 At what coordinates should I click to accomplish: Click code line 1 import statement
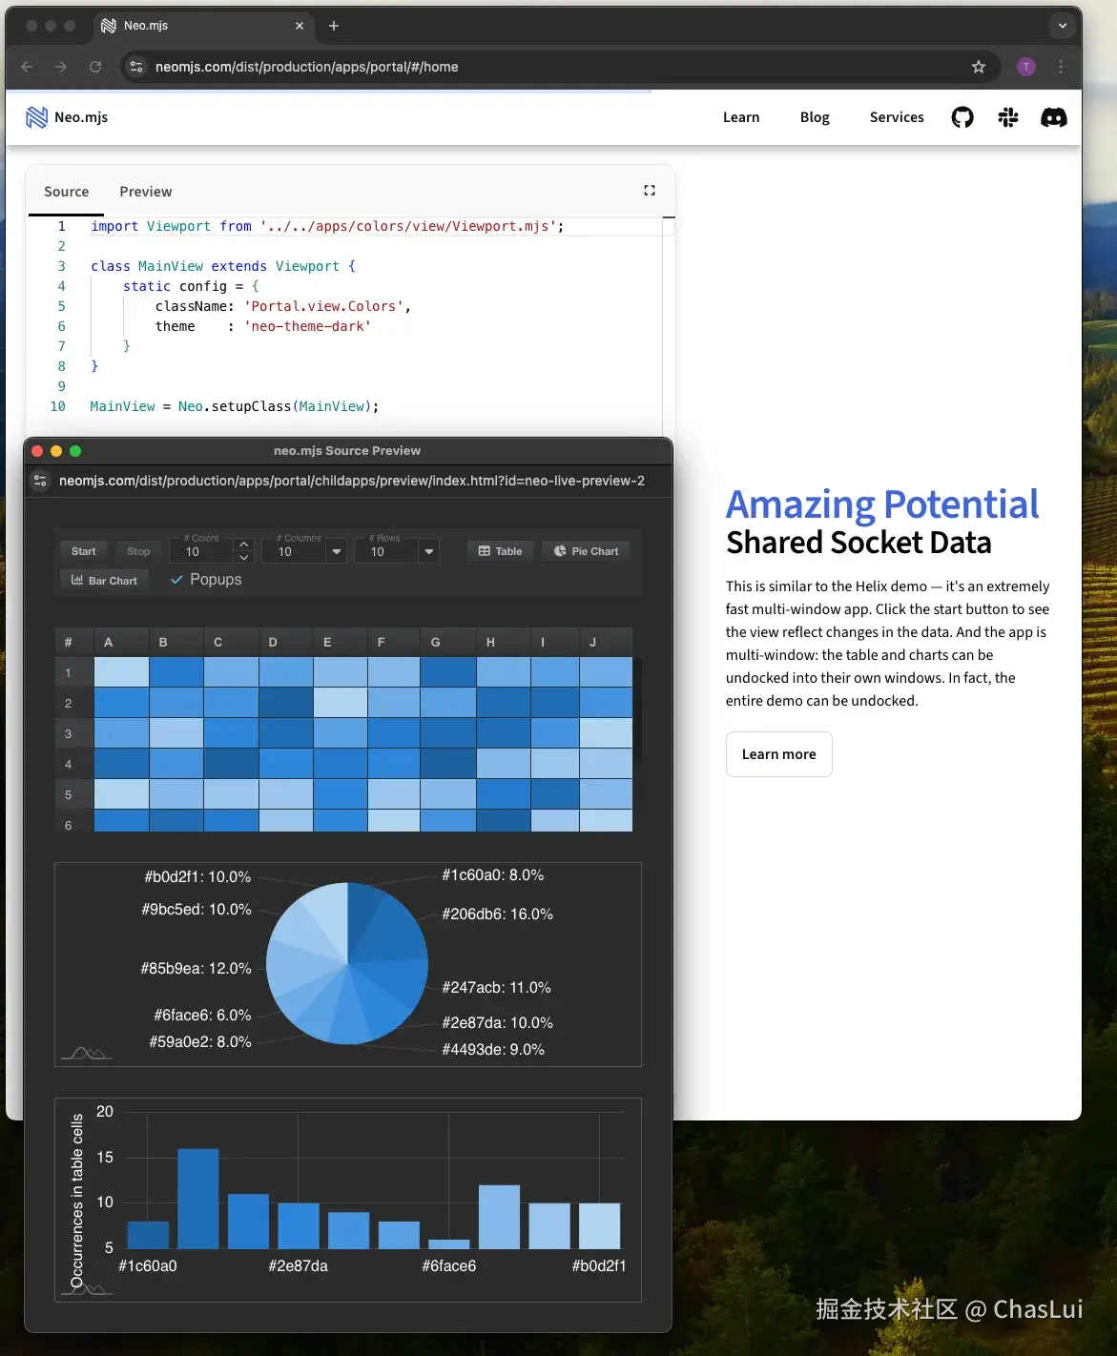(327, 226)
